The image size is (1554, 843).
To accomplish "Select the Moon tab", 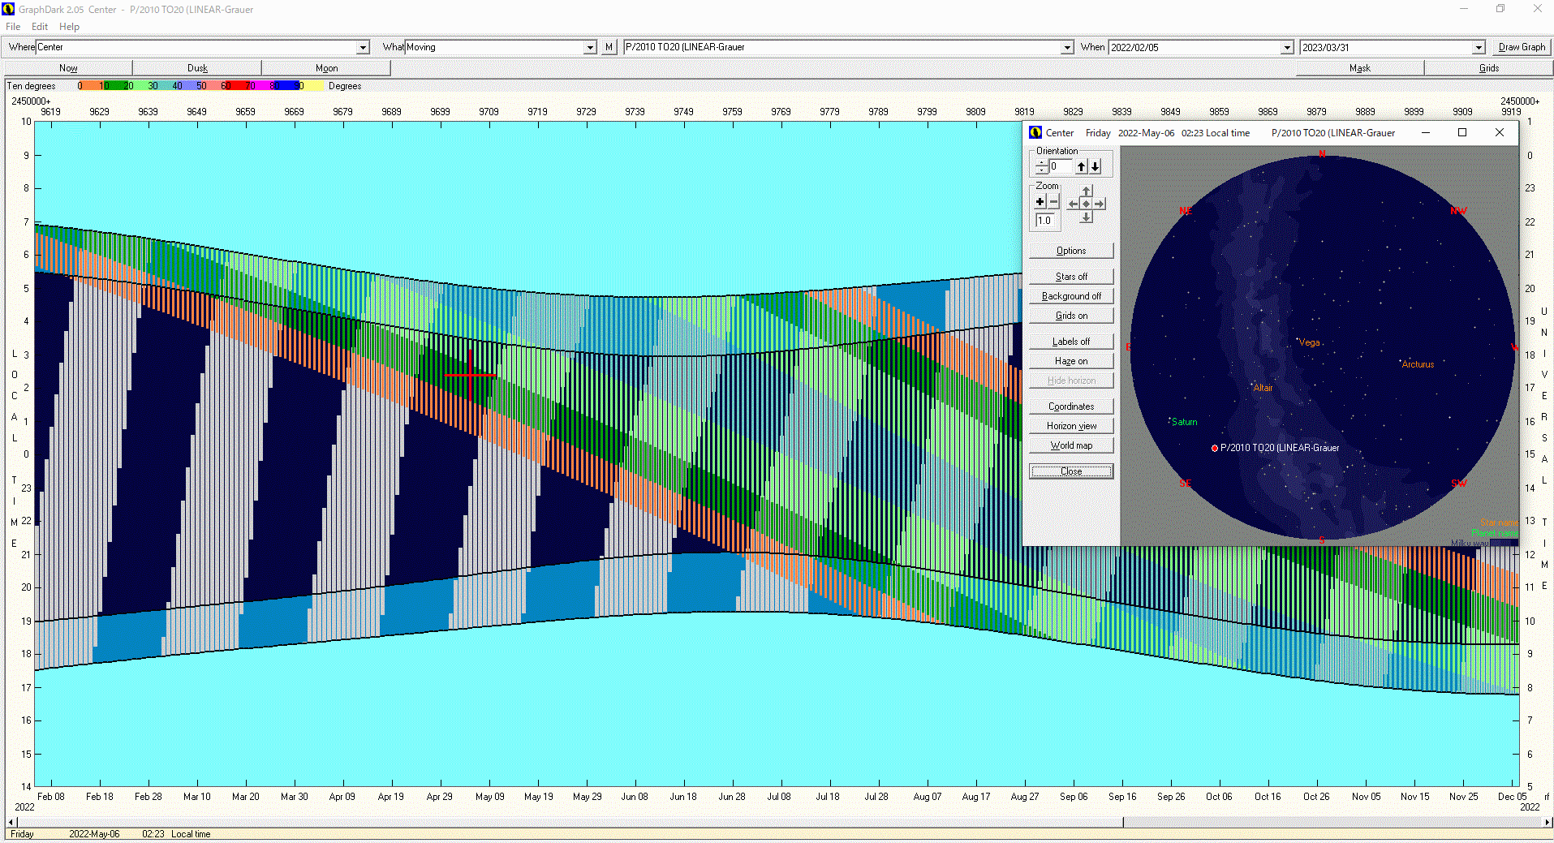I will coord(326,68).
